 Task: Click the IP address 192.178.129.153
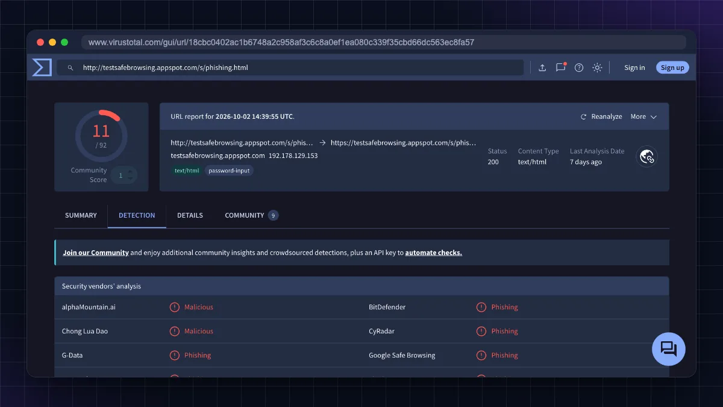coord(293,156)
